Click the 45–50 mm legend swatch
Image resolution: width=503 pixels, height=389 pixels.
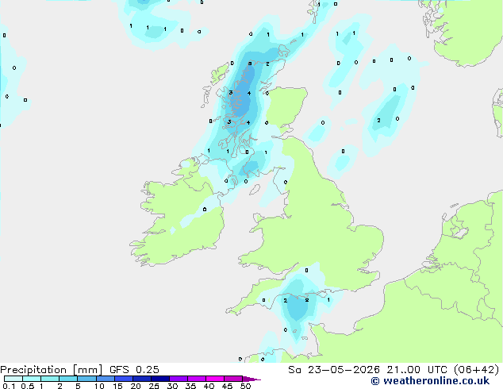tap(233, 379)
